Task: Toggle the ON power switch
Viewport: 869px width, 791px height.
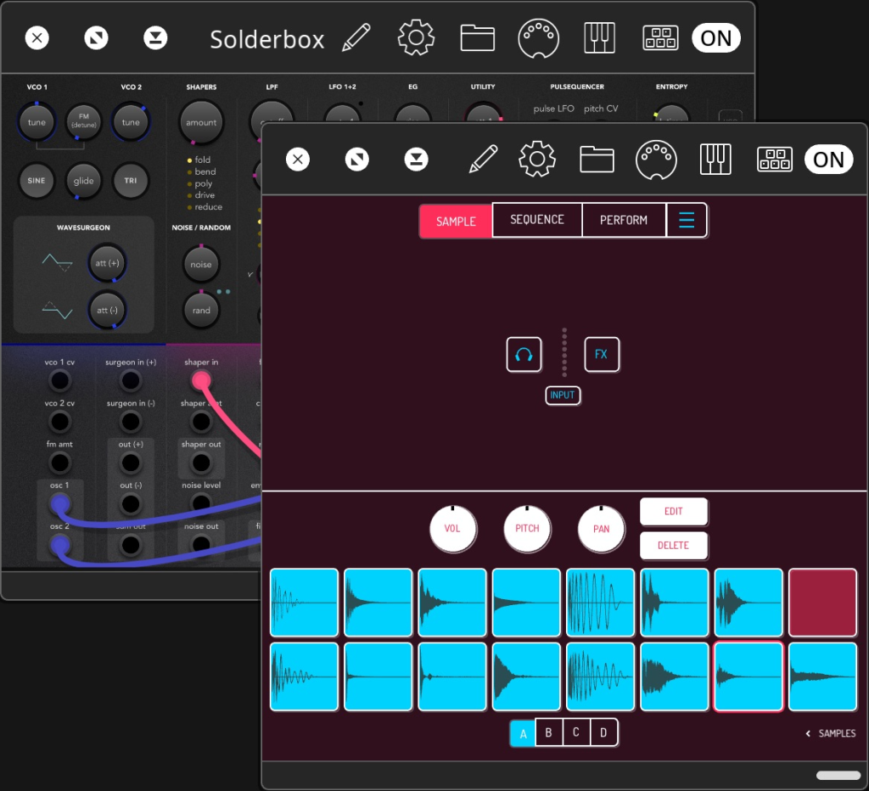Action: [x=828, y=160]
